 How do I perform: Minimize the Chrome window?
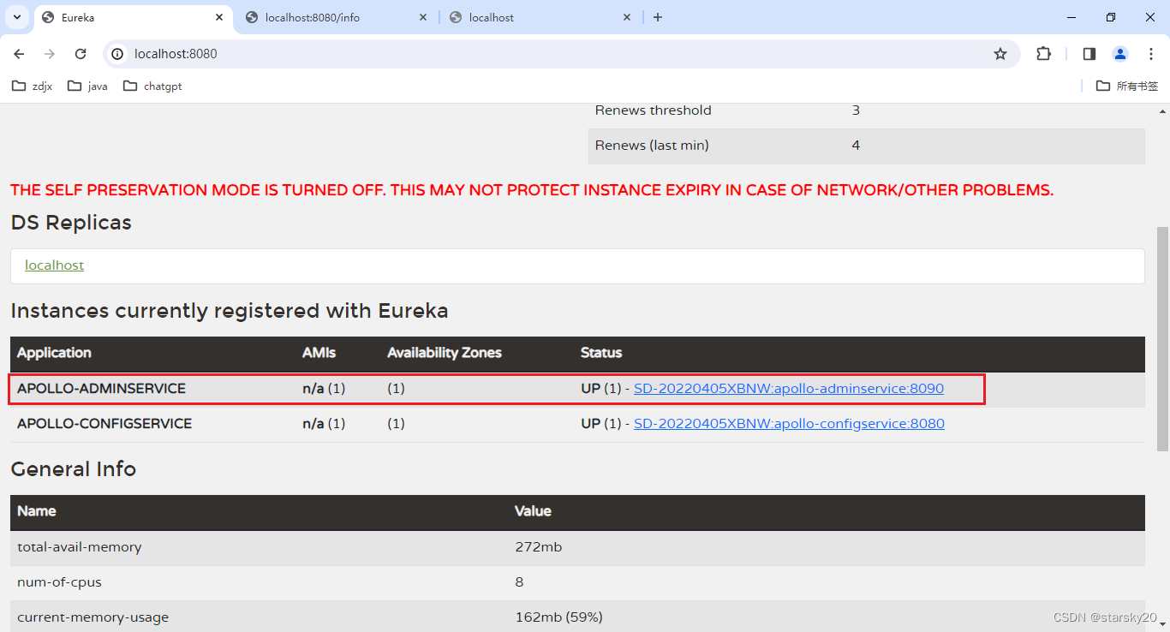(1072, 17)
